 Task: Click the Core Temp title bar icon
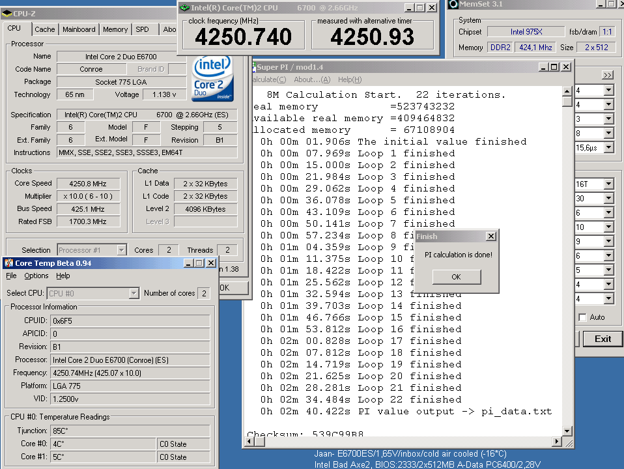(x=8, y=263)
